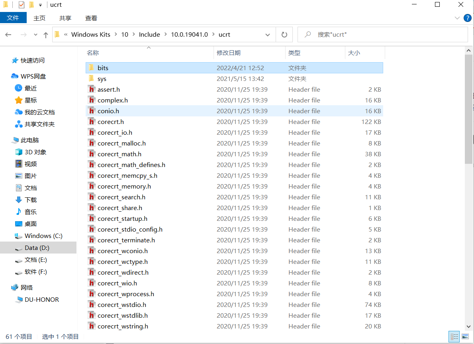Click the Help question mark icon
Viewport: 474px width, 344px height.
coord(467,18)
